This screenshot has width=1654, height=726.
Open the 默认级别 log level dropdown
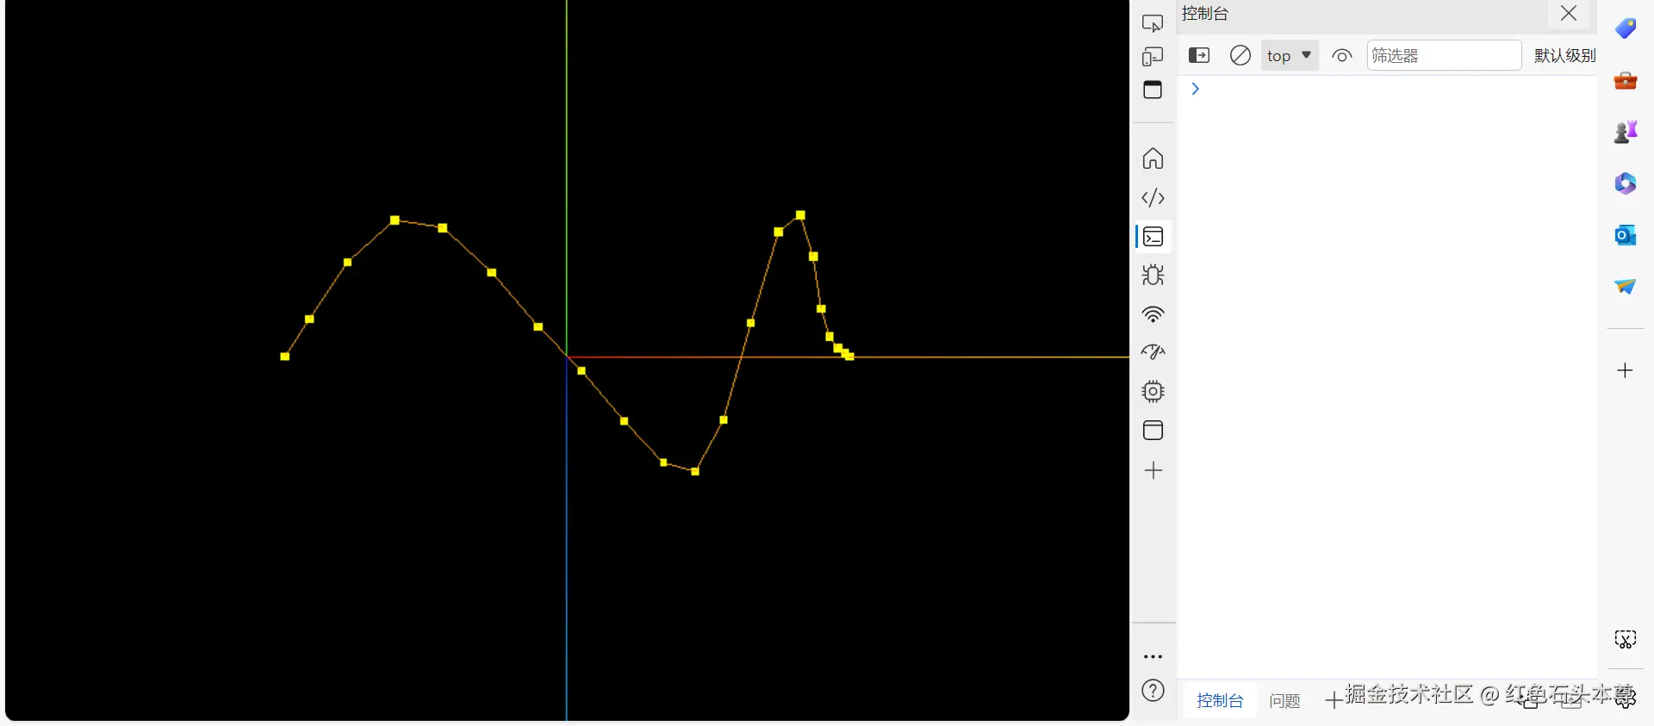(1564, 56)
